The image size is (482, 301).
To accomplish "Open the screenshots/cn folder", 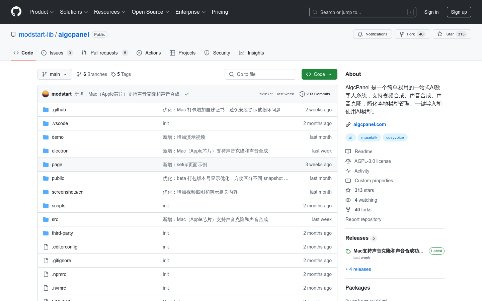I will tap(68, 192).
